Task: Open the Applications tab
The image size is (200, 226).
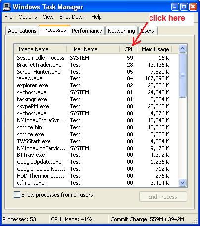Action: point(22,31)
